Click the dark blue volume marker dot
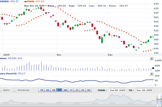The height and width of the screenshot is (107, 162). (153, 68)
